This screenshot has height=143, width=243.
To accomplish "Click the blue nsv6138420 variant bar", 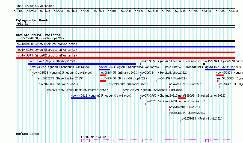I will (82, 64).
